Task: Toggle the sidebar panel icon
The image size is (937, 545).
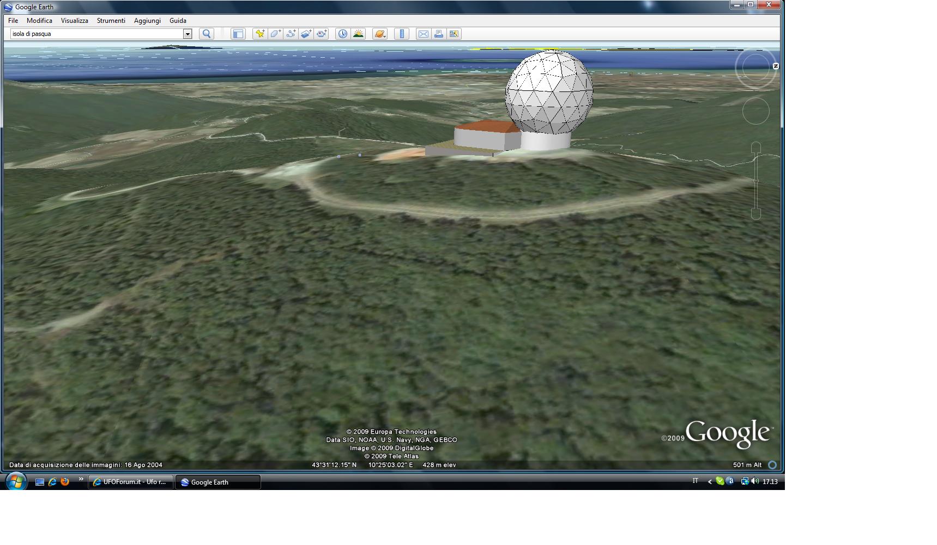Action: click(238, 34)
